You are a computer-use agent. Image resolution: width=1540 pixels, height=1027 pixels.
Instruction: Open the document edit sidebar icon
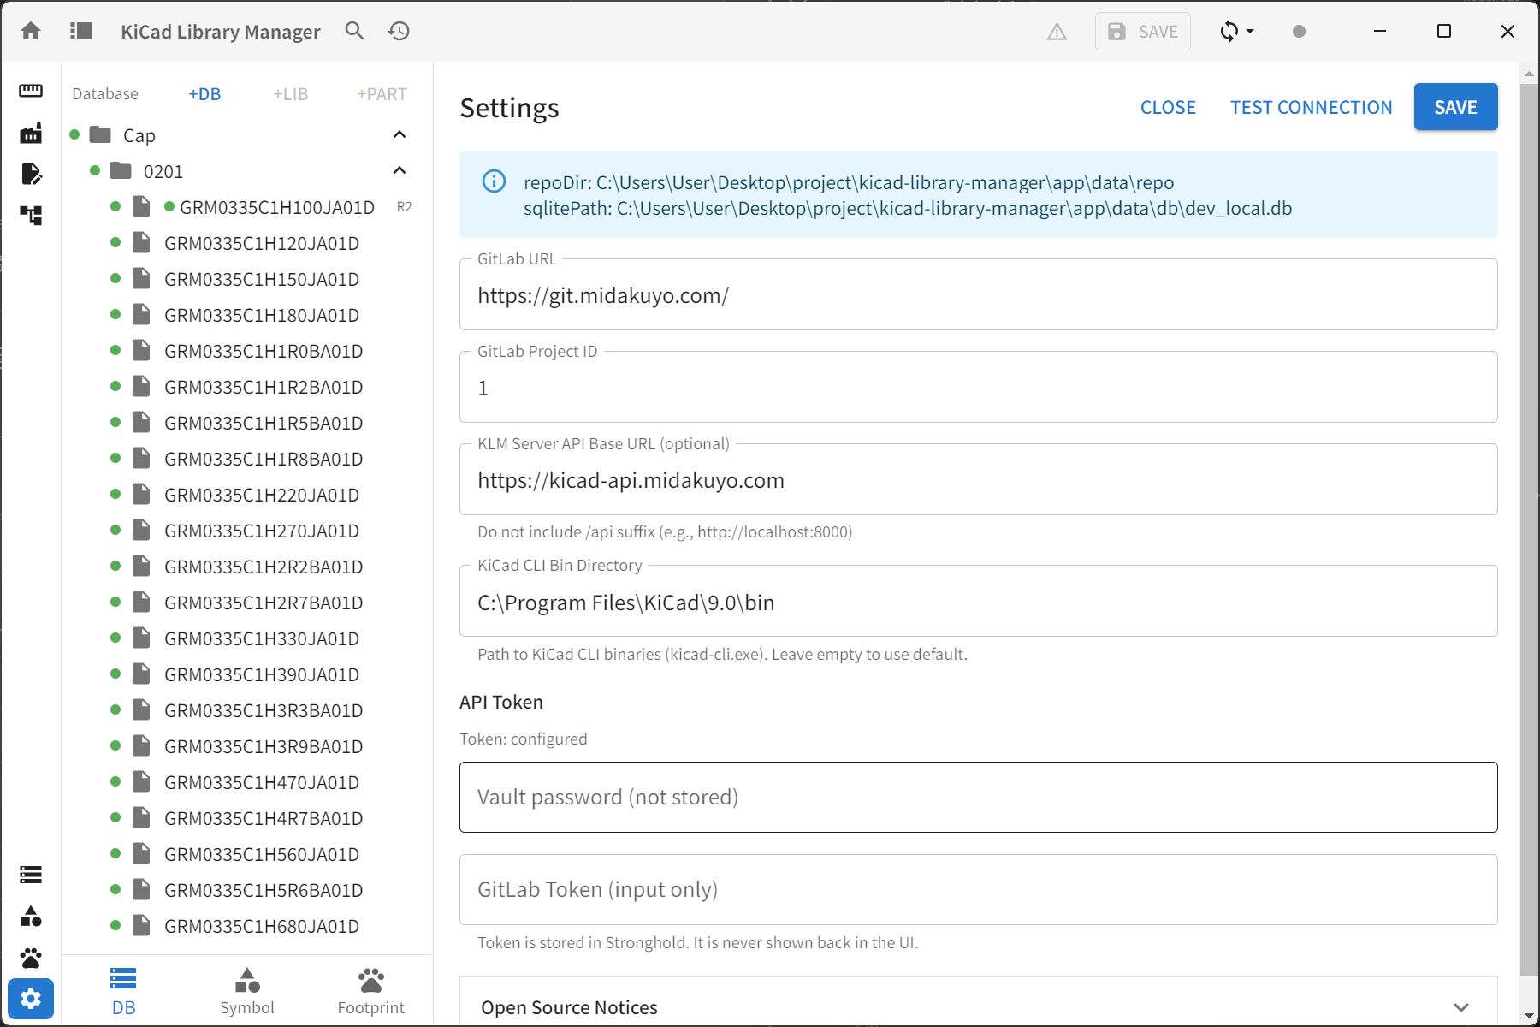pos(31,174)
